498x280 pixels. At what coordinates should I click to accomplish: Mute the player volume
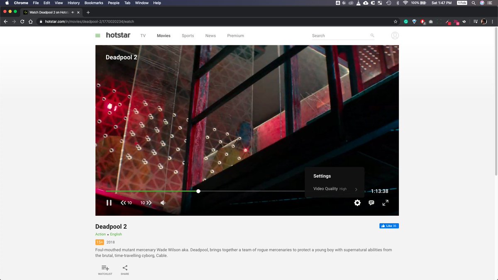tap(163, 203)
